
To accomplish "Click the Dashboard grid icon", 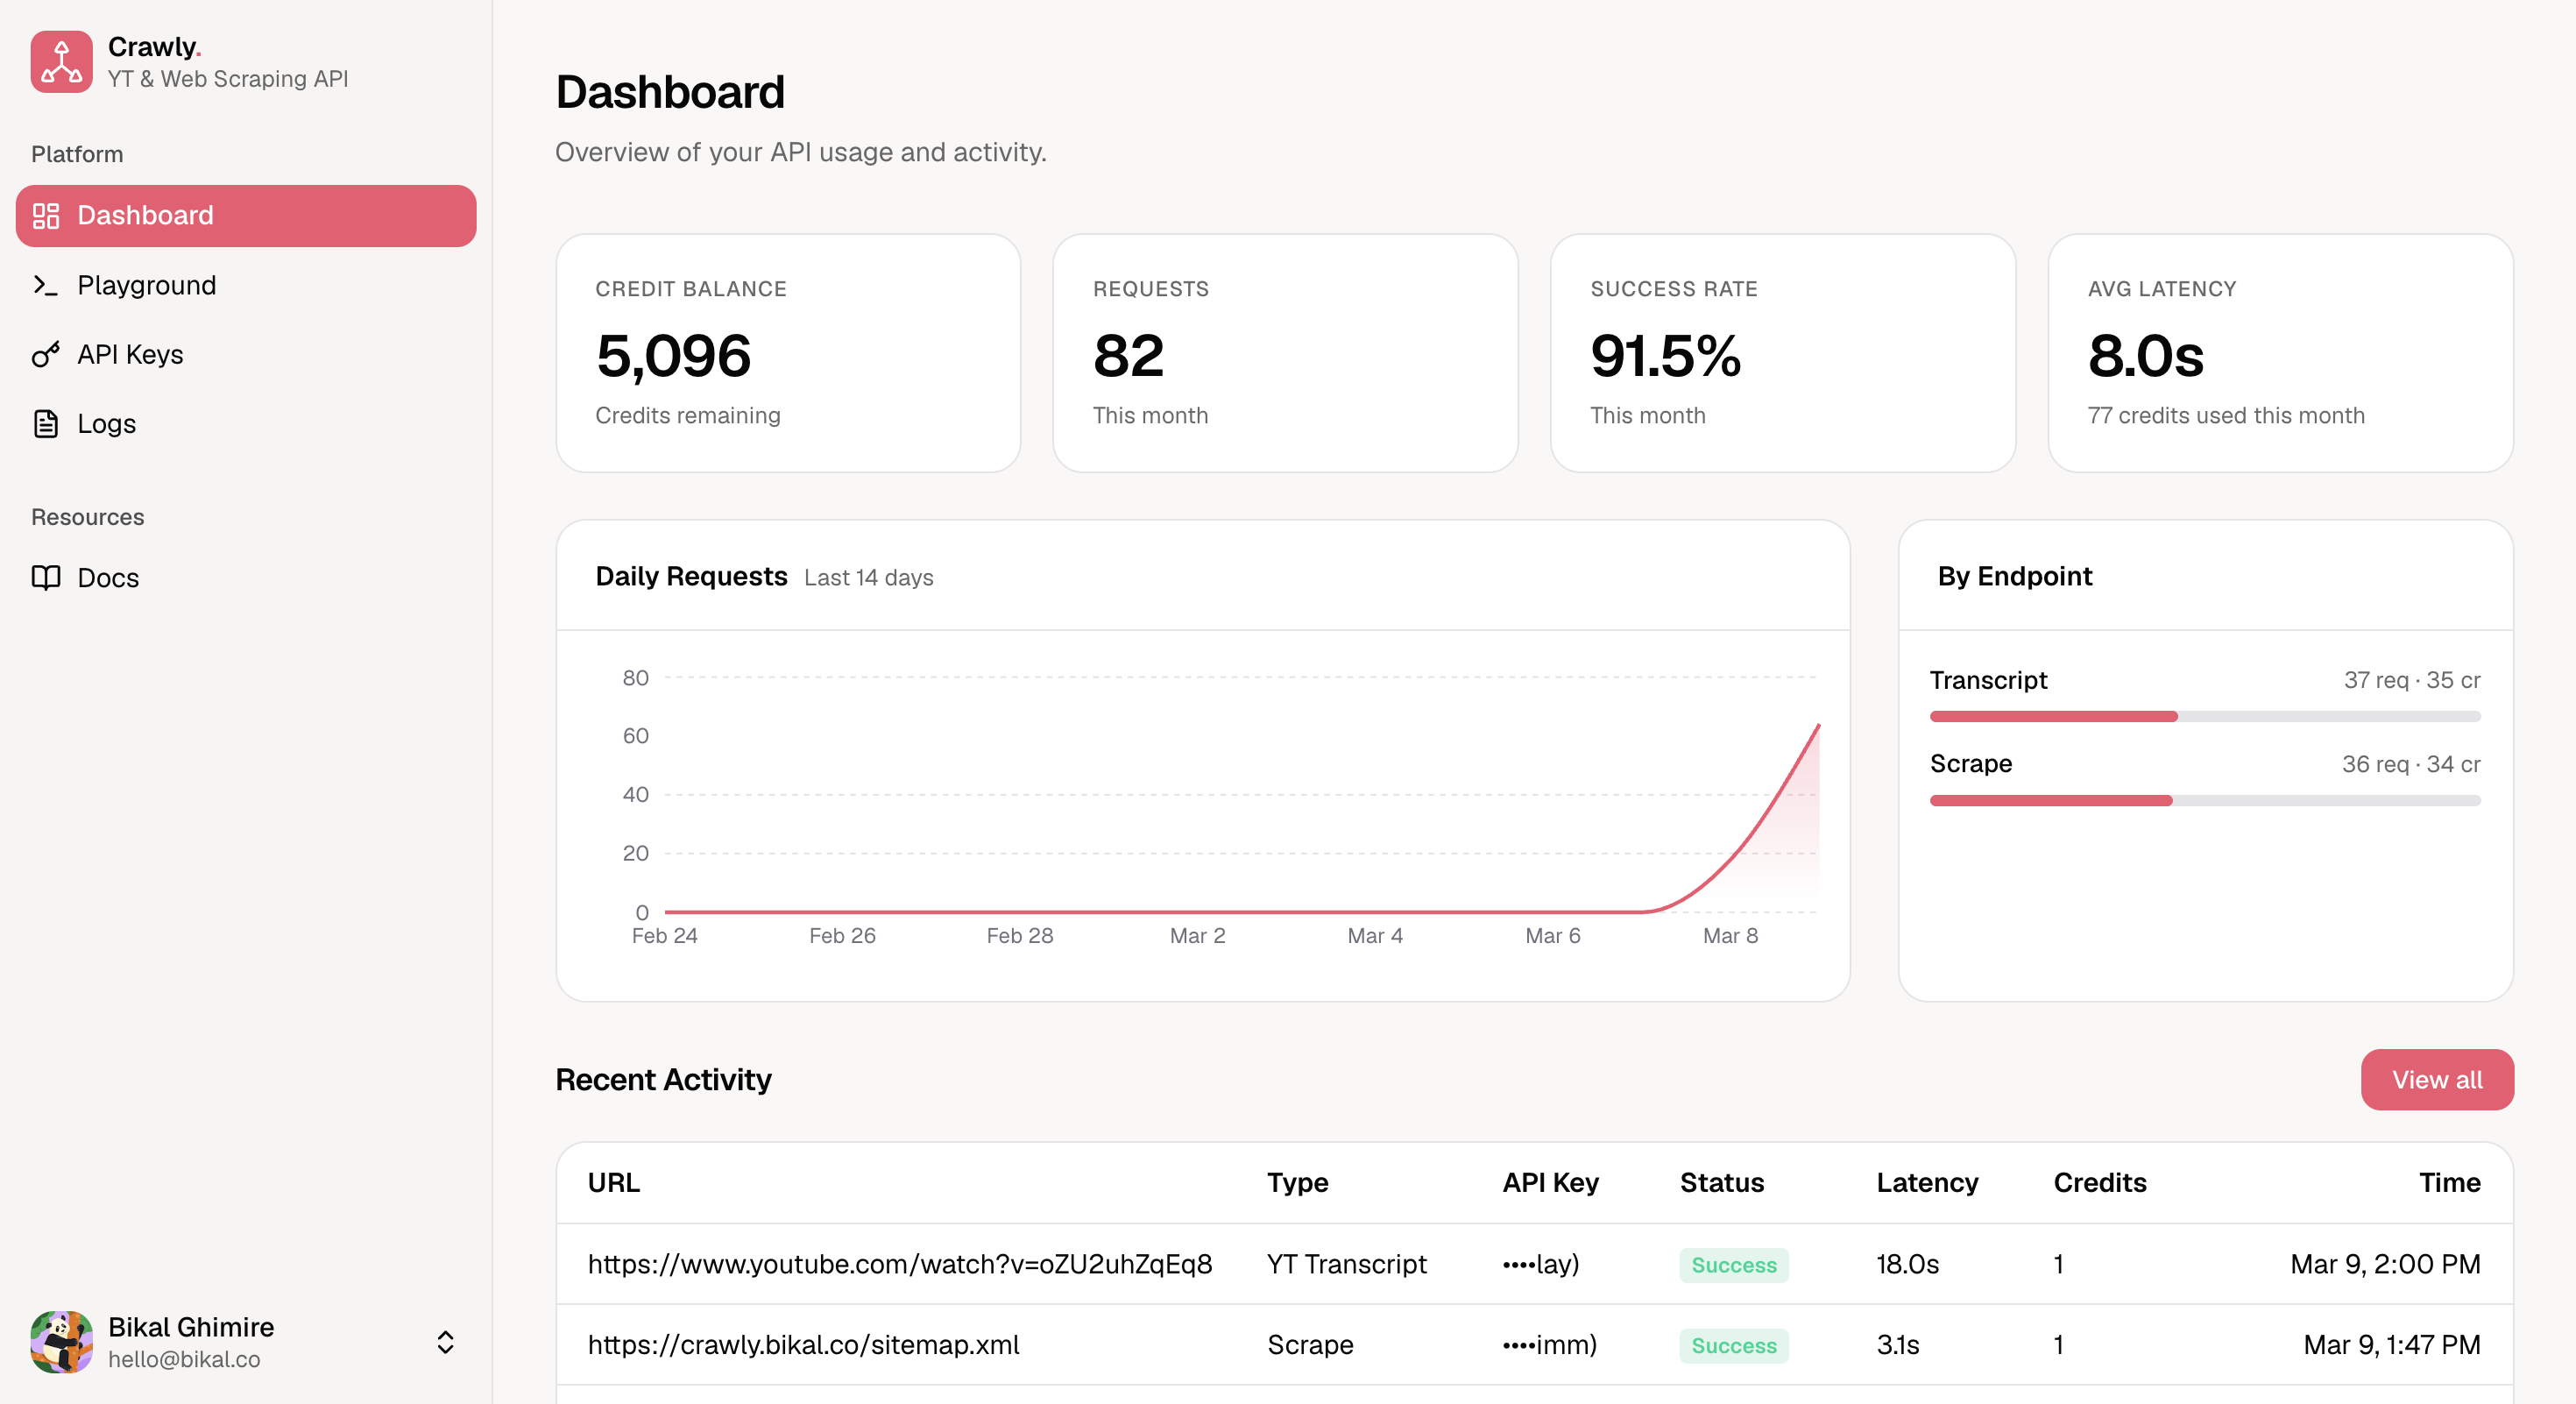I will click(46, 215).
